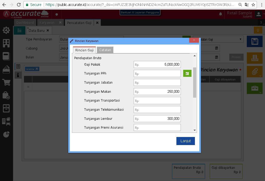Click the Tunjangan Jabatan input field

click(x=157, y=83)
